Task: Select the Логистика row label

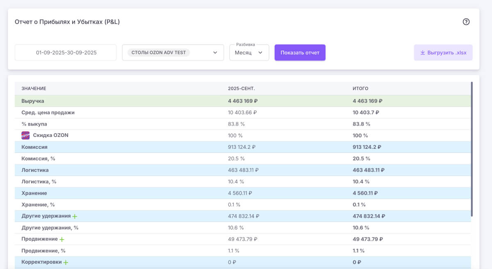Action: click(x=35, y=170)
